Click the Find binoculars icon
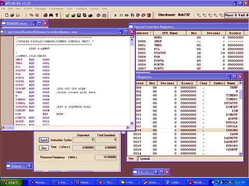 coord(51,15)
